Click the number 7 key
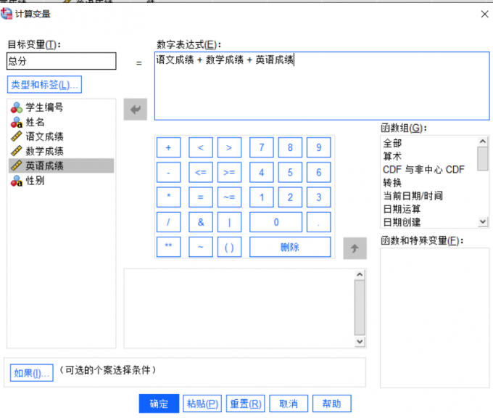 tap(262, 147)
